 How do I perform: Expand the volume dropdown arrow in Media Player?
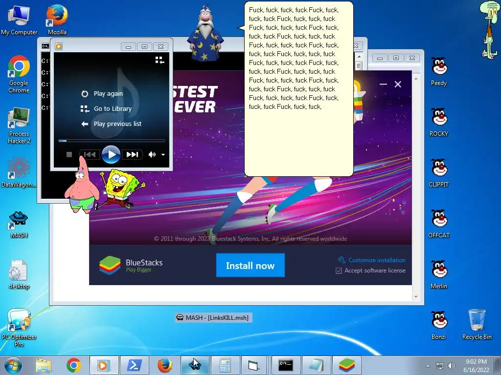tap(163, 155)
